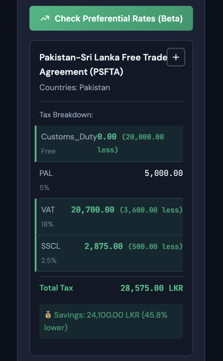Screen dimensions: 223x361
Task: Click the 500.00 less SSCL savings text
Action: (x=155, y=246)
